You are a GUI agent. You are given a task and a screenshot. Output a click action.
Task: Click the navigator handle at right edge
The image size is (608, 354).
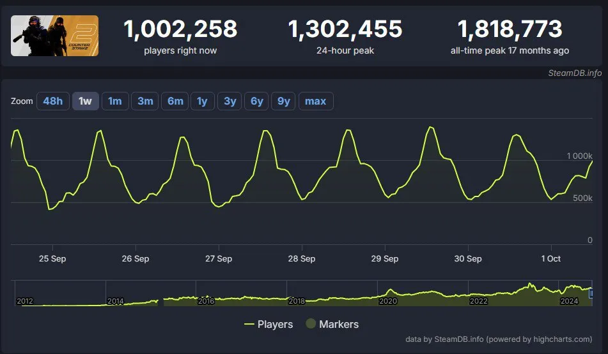pos(591,293)
